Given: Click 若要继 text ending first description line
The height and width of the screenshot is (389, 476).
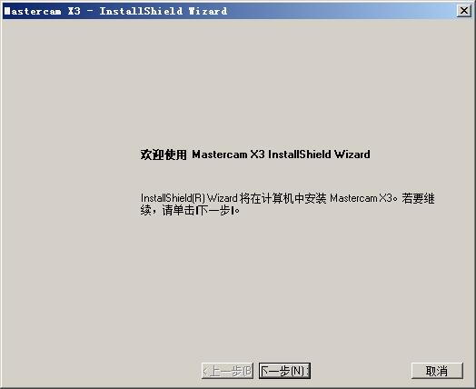Looking at the screenshot, I should click(418, 198).
